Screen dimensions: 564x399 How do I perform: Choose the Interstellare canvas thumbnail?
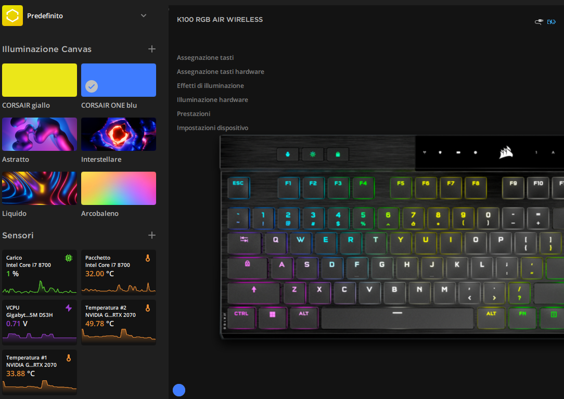pyautogui.click(x=119, y=134)
